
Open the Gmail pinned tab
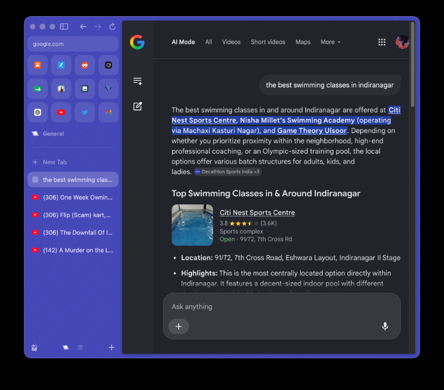(108, 112)
